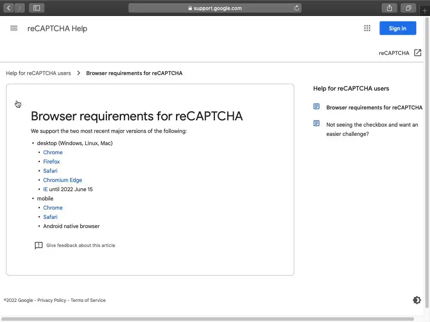Click the Sign in button
The width and height of the screenshot is (430, 322).
coord(398,28)
